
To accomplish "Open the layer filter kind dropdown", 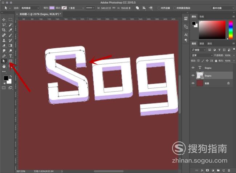I will (198, 50).
